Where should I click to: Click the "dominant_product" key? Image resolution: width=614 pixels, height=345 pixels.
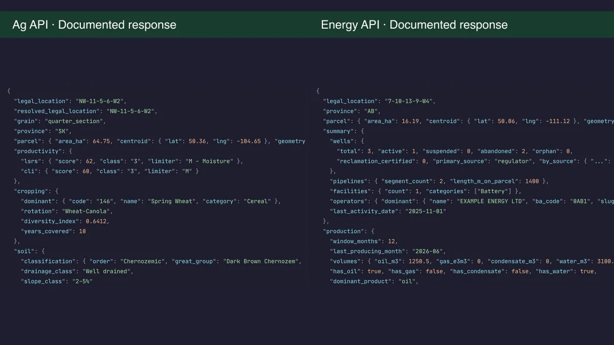(361, 281)
